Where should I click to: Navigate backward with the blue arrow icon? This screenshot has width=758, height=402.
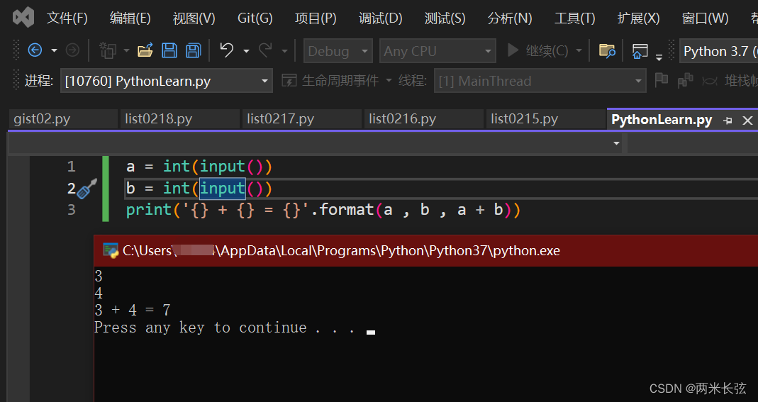point(35,50)
